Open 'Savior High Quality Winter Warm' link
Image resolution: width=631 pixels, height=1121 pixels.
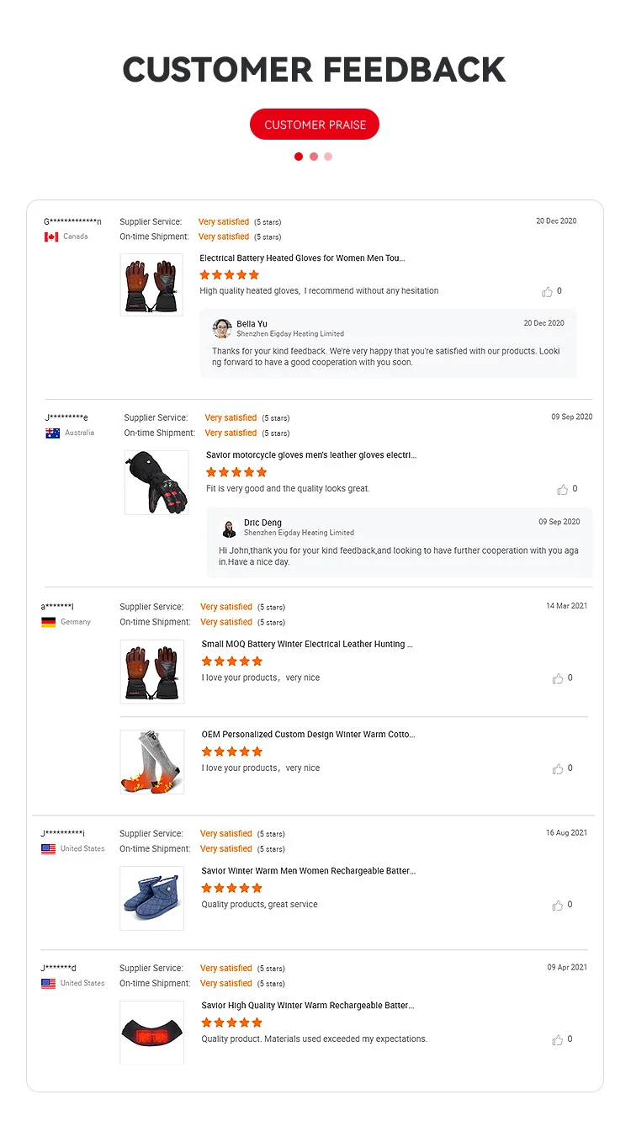click(x=308, y=1006)
